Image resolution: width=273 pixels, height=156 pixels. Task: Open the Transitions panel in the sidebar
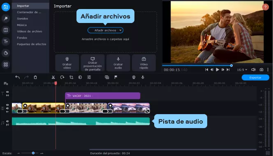coord(6,30)
